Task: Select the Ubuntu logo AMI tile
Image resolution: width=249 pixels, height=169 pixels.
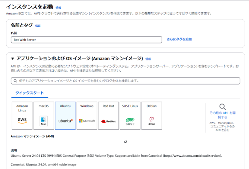Action: click(x=65, y=116)
